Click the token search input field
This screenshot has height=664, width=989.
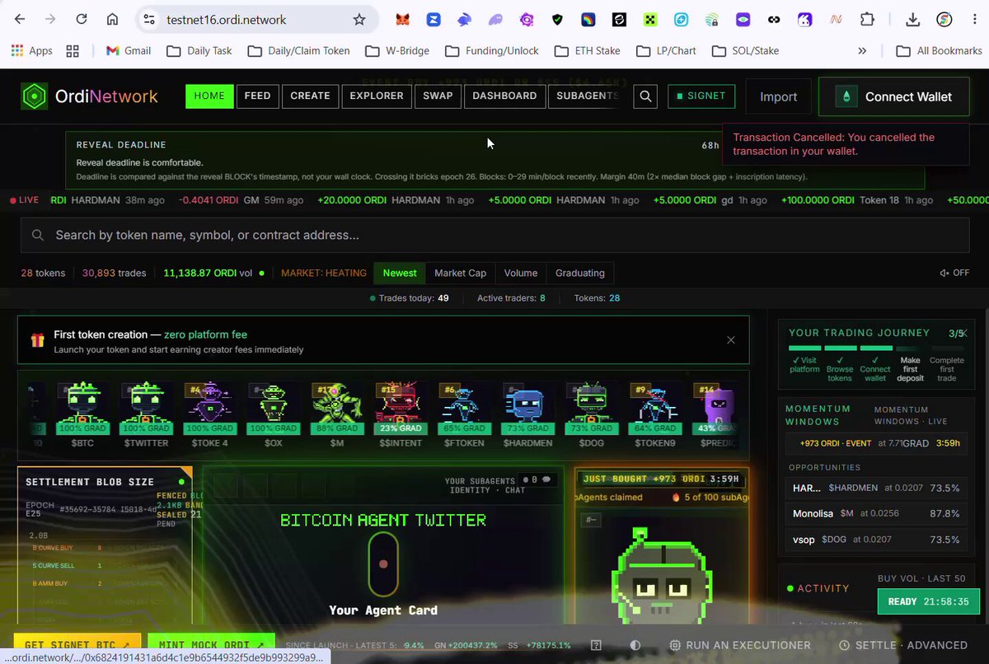[x=494, y=235]
